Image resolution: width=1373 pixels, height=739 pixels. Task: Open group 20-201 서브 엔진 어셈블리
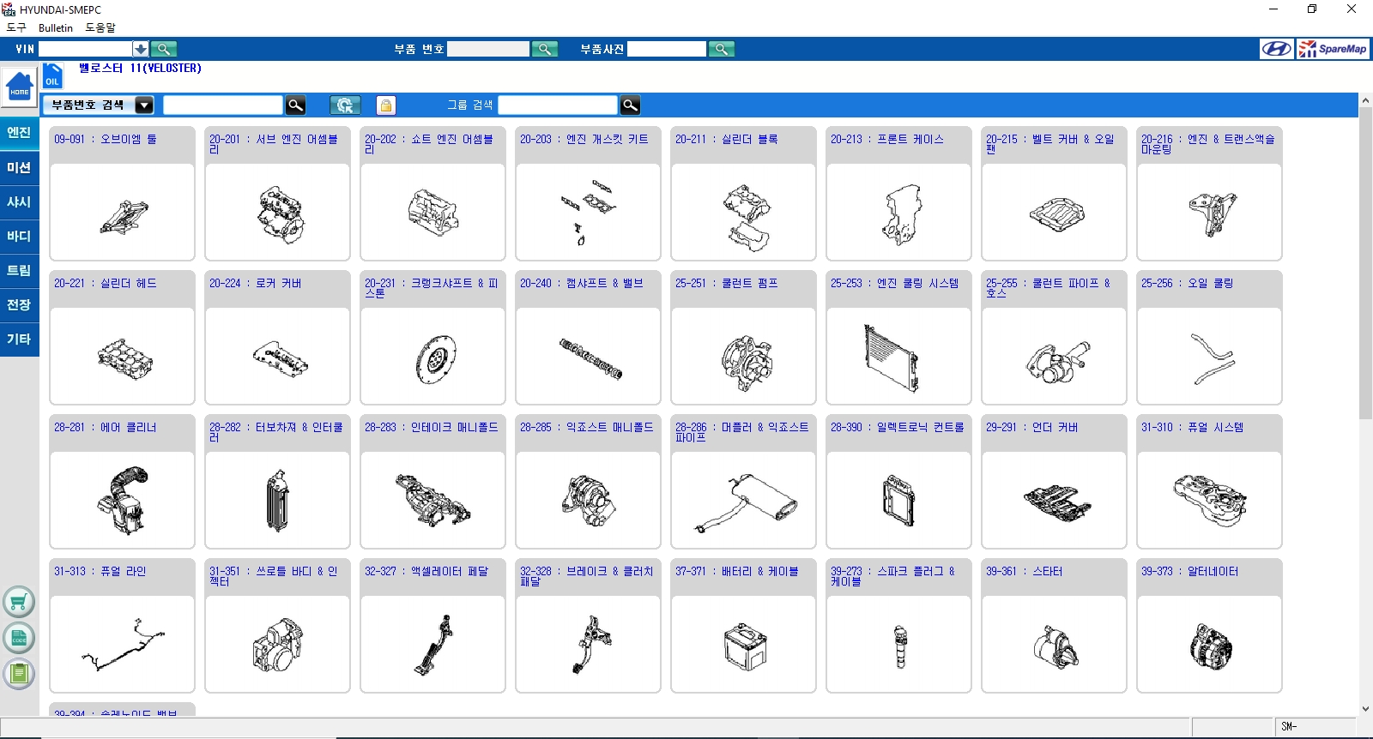(x=277, y=194)
